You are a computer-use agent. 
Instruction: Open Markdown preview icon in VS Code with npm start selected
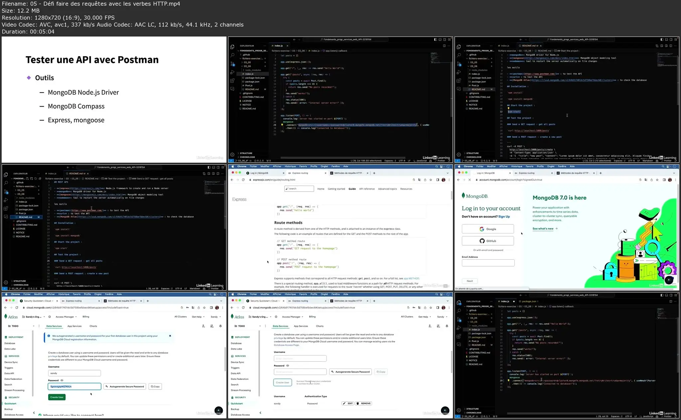661,46
